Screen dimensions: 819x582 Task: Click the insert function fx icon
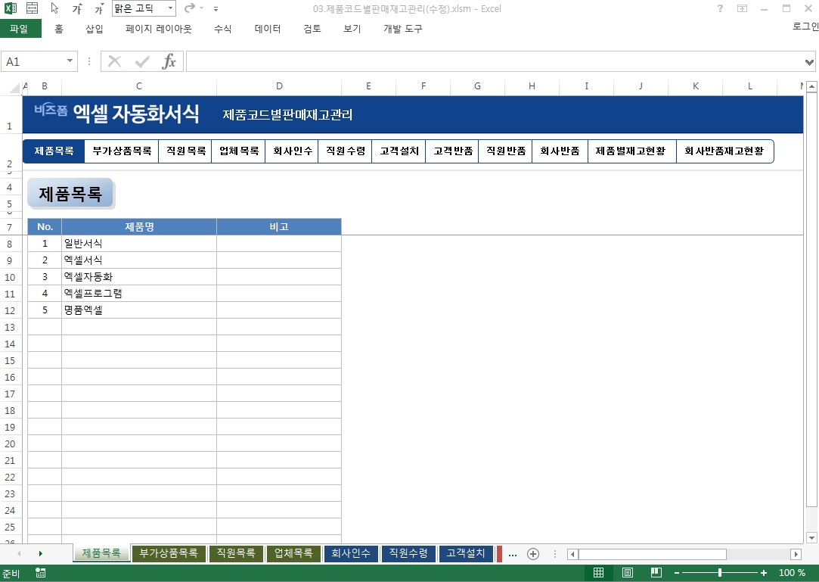pyautogui.click(x=169, y=62)
